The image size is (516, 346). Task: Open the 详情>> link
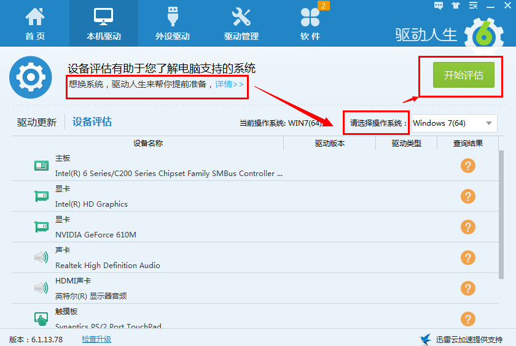pos(229,84)
